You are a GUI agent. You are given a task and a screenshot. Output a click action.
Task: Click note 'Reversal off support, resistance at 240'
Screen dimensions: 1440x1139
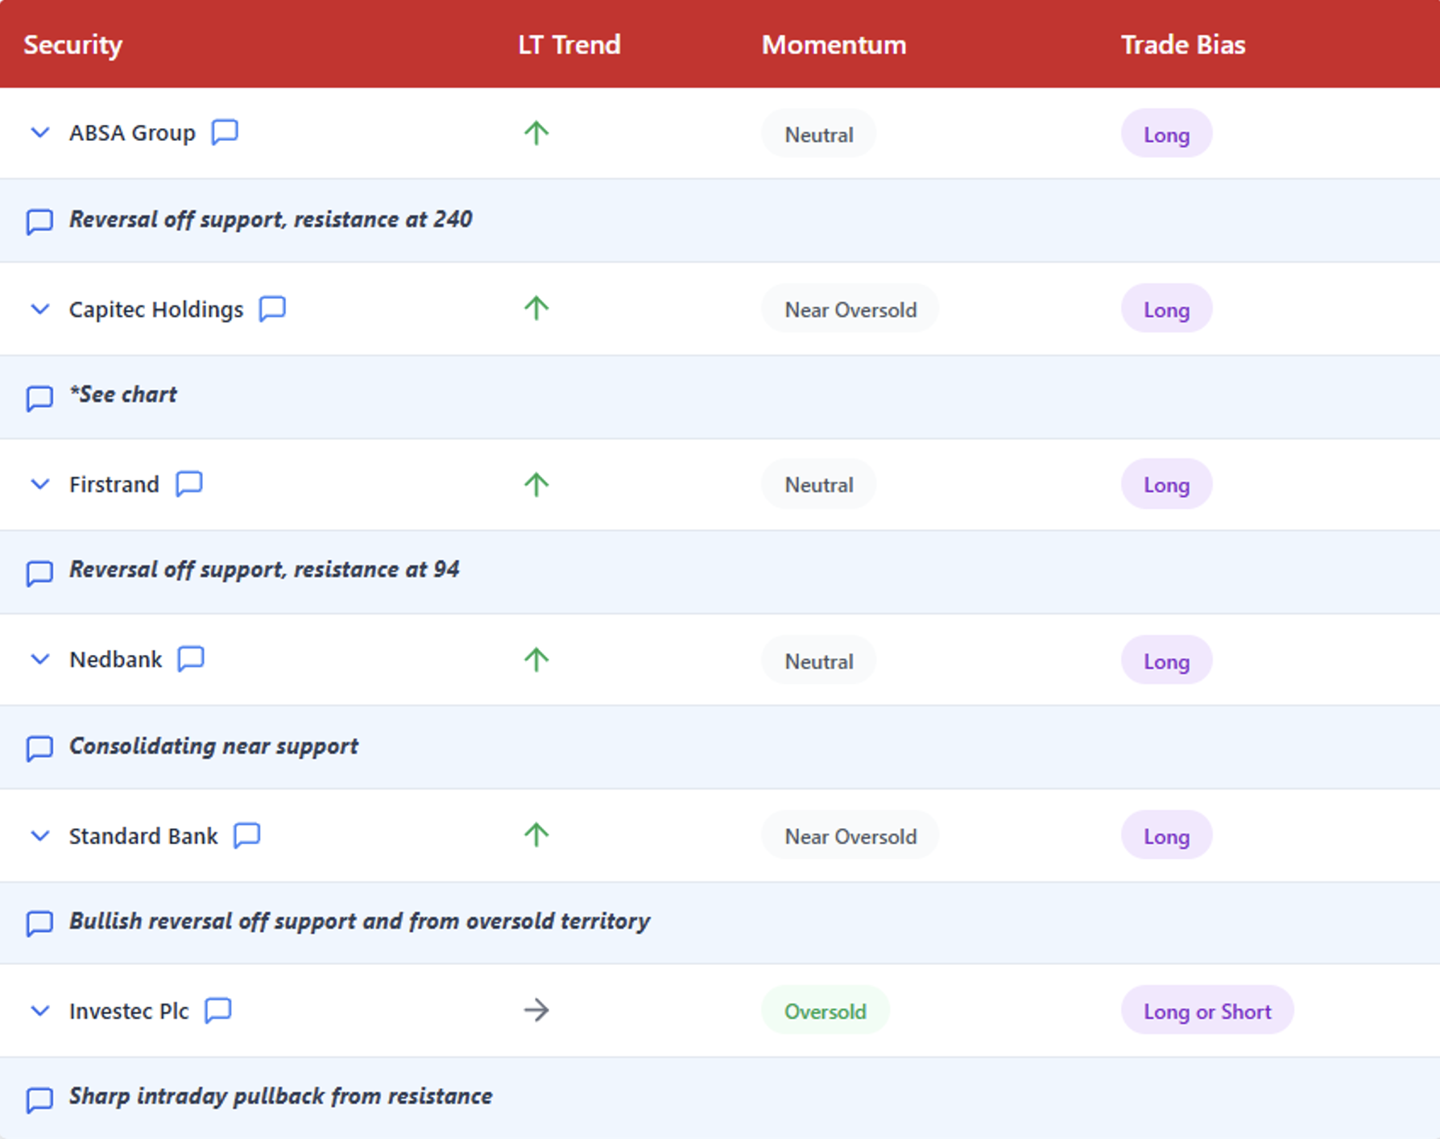[271, 219]
